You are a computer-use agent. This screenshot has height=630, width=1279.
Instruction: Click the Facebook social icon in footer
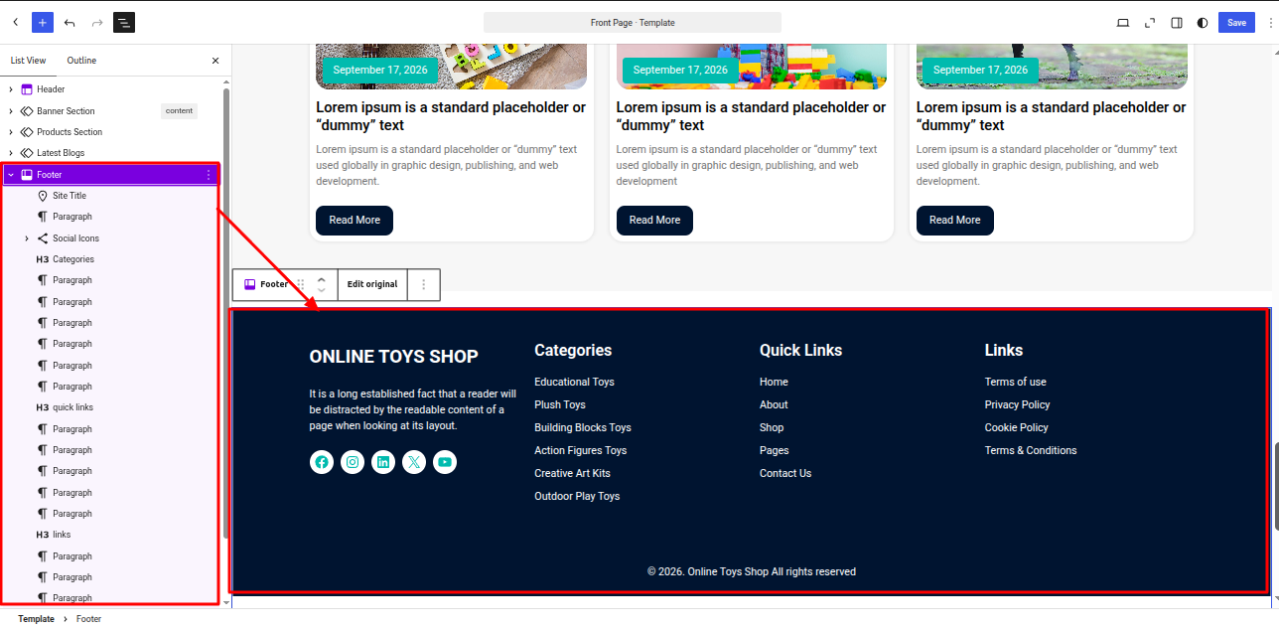(x=322, y=462)
